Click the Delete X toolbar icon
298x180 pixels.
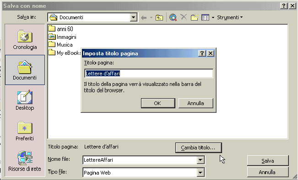[184, 17]
